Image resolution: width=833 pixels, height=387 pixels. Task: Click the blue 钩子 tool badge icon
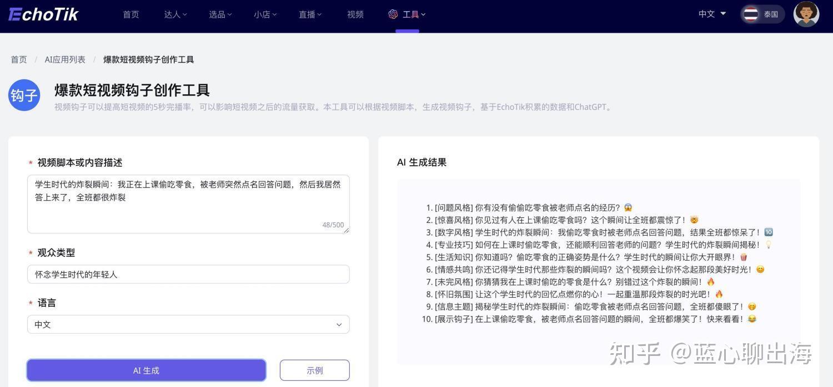24,95
